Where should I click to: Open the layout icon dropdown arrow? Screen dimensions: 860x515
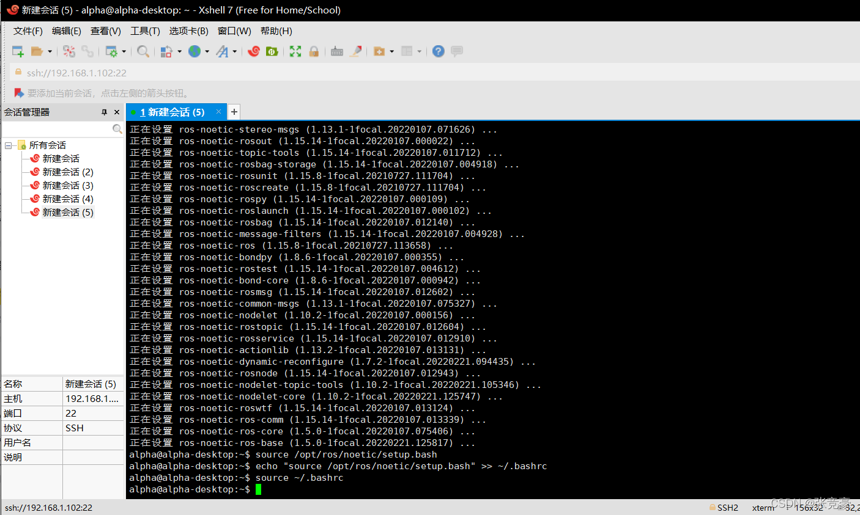click(x=420, y=51)
